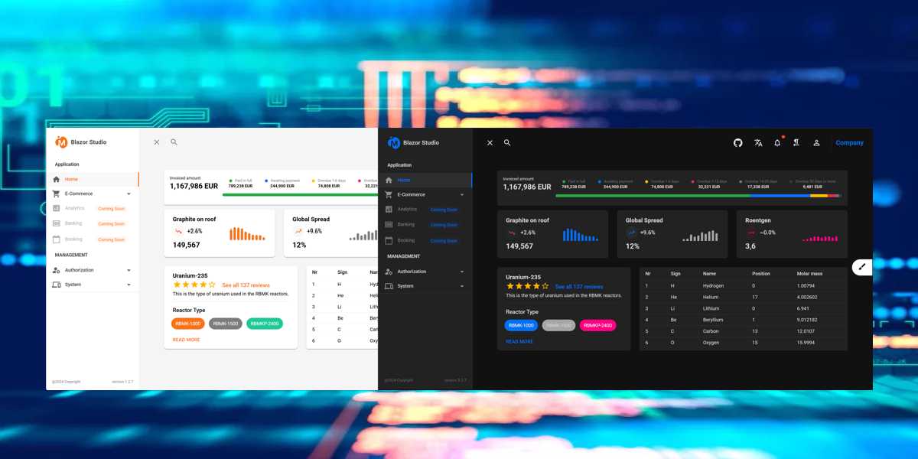Expand the System menu in light sidebar
The height and width of the screenshot is (459, 918).
[92, 285]
